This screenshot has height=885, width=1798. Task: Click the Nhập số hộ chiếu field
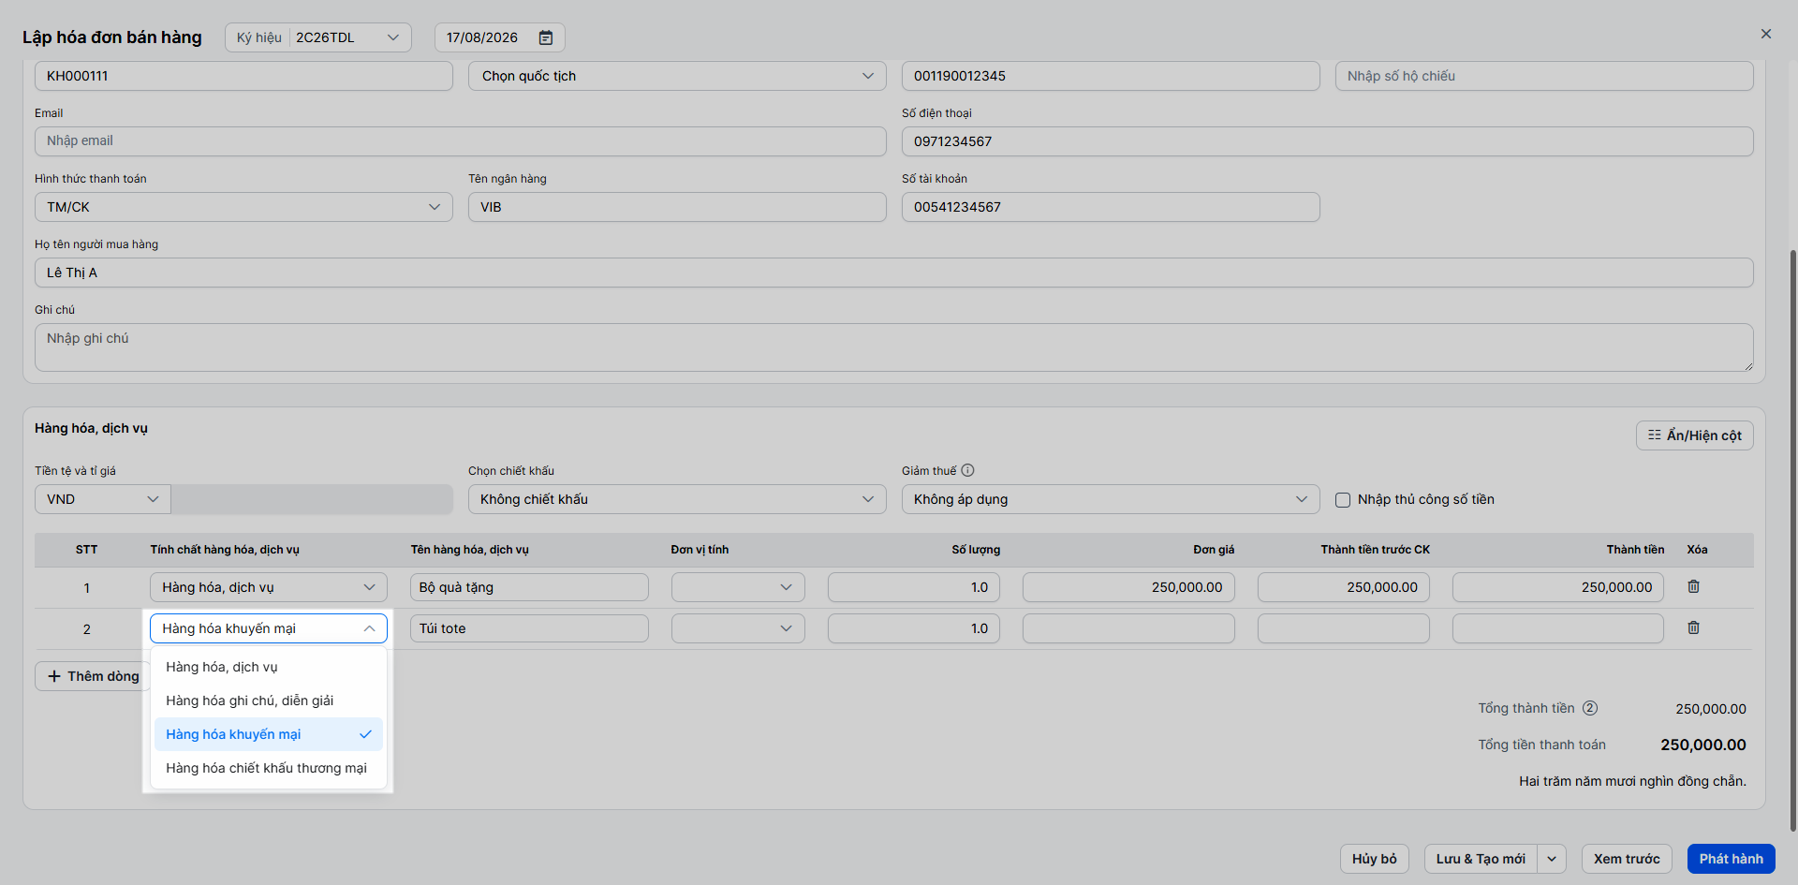[x=1544, y=76]
